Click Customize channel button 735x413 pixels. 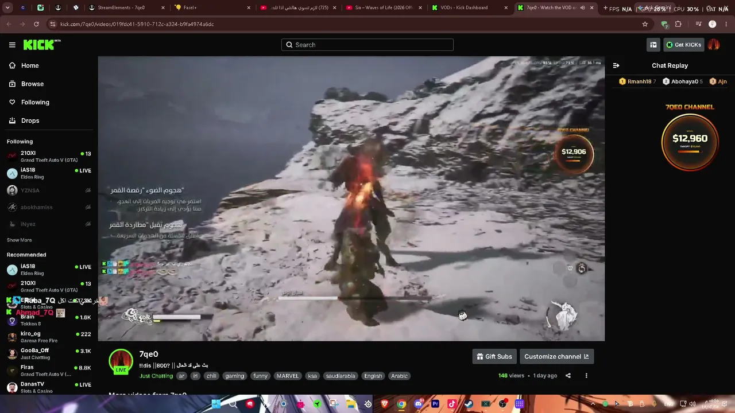click(556, 356)
